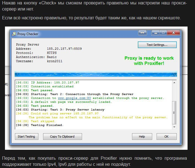Select 'Starting: Test 2' log line

point(75,94)
